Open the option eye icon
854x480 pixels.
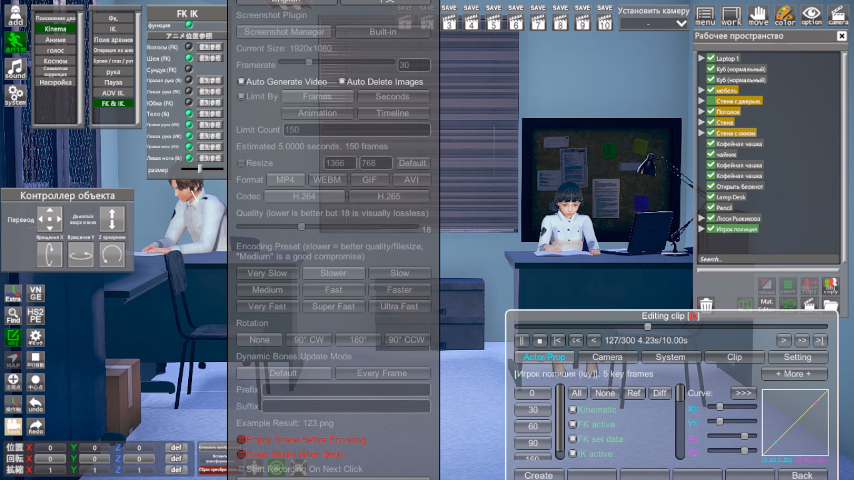pos(811,16)
